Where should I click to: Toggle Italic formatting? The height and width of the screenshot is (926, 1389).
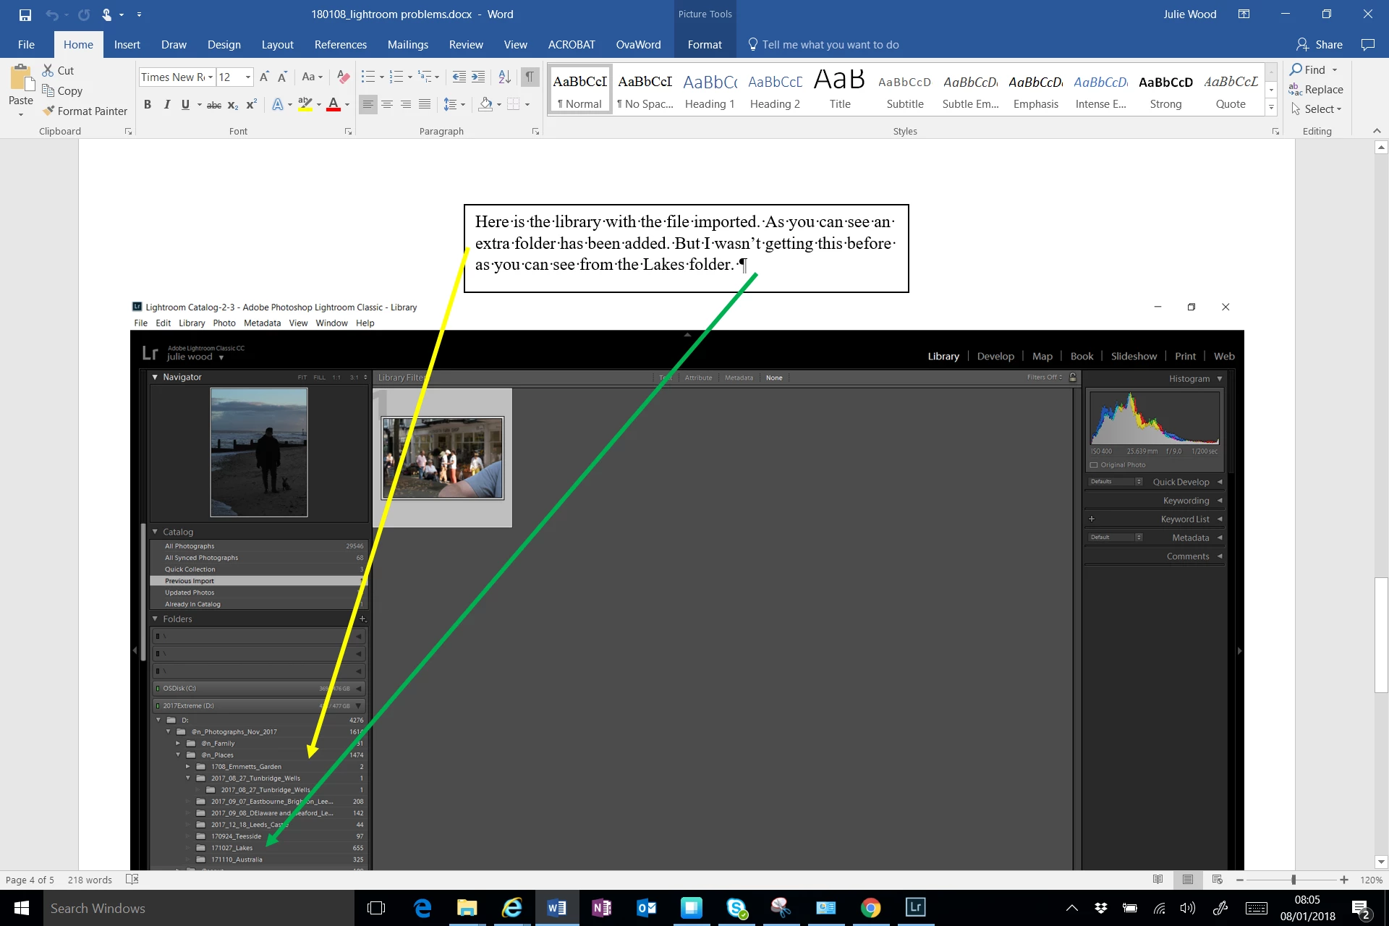click(x=166, y=104)
